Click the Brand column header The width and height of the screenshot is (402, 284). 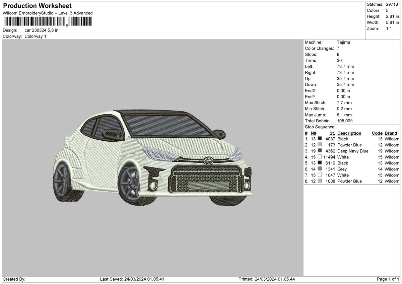pos(391,133)
